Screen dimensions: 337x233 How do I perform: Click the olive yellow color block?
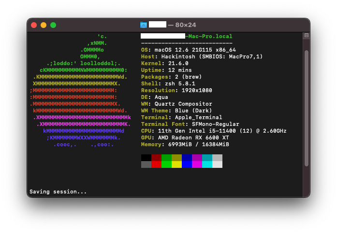pyautogui.click(x=176, y=158)
